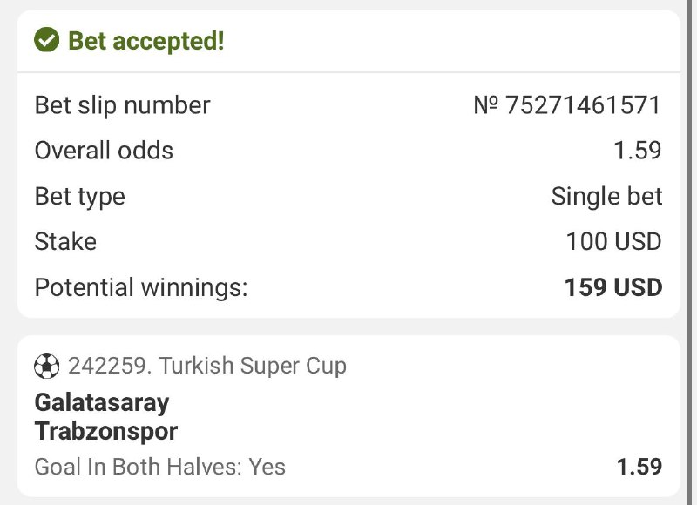Select the "Single bet" value

606,196
